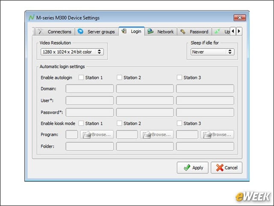The height and width of the screenshot is (206, 274).
Task: Click the app logo in title bar
Action: pyautogui.click(x=31, y=18)
